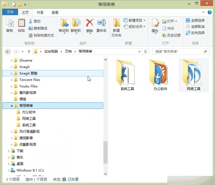This screenshot has height=185, width=215.
Task: Switch to the 查看 (View) ribbon tab
Action: point(55,13)
